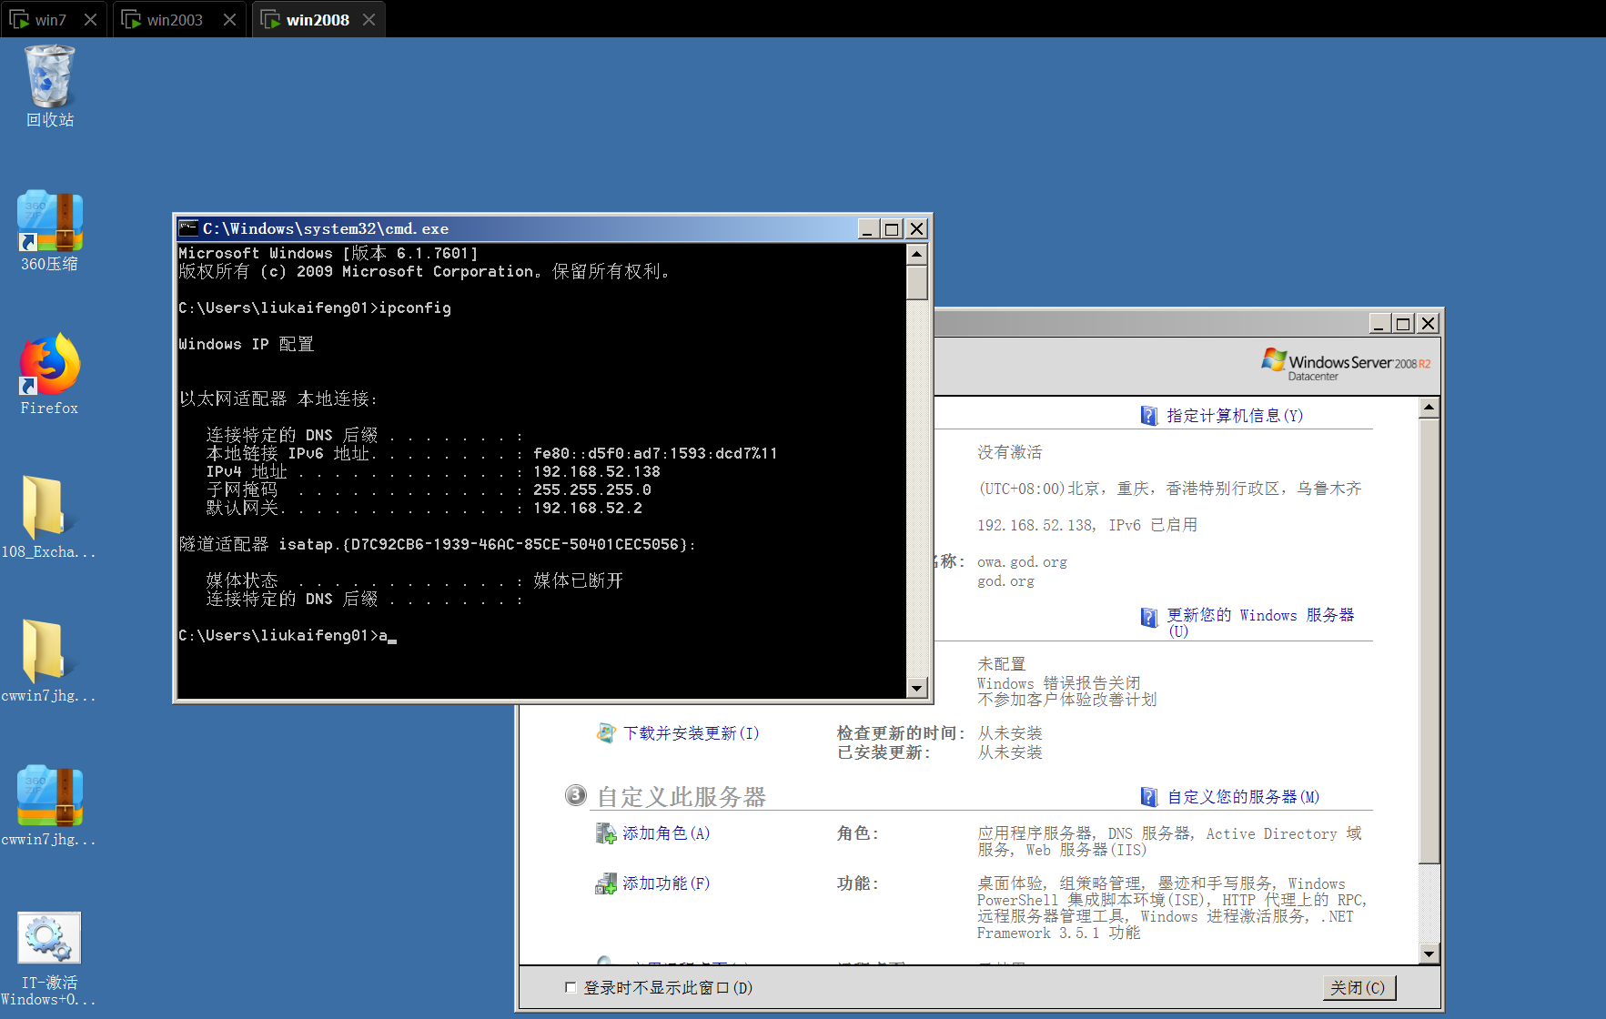
Task: Open the 自定义您的服务器(M) link
Action: 1240,796
